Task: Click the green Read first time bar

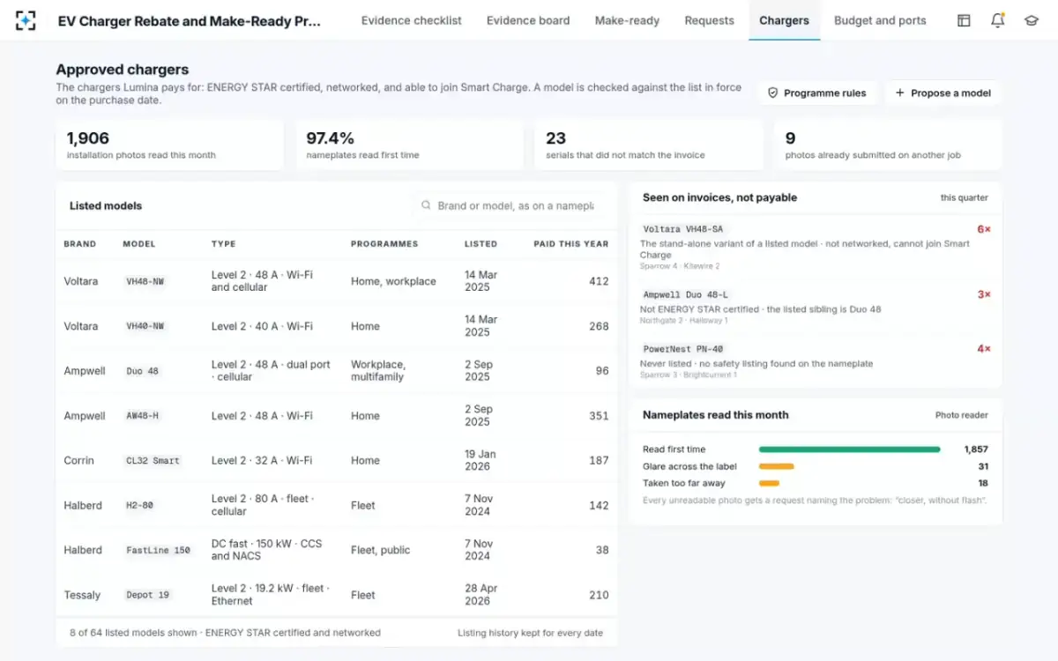Action: click(x=850, y=449)
